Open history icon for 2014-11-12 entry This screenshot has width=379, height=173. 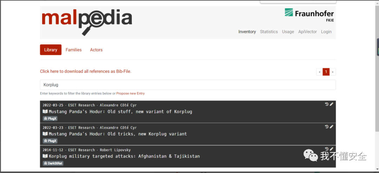[327, 149]
